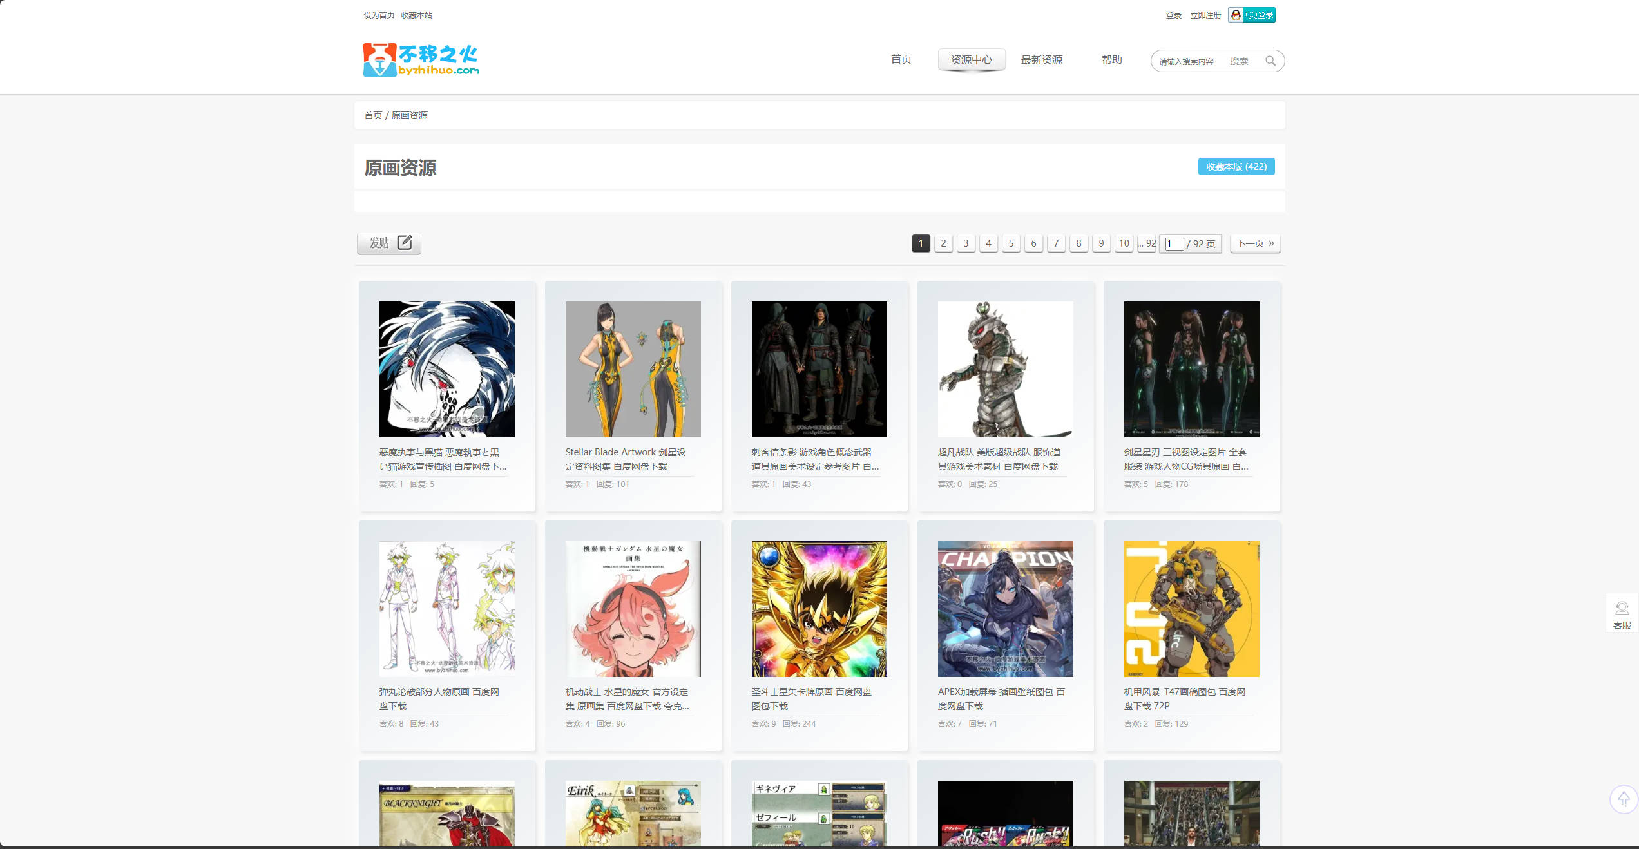Jump to page 5 in pagination

click(1011, 243)
